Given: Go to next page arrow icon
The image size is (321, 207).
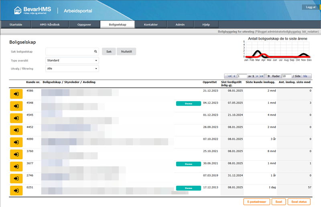Looking at the screenshot, I should tap(257, 76).
